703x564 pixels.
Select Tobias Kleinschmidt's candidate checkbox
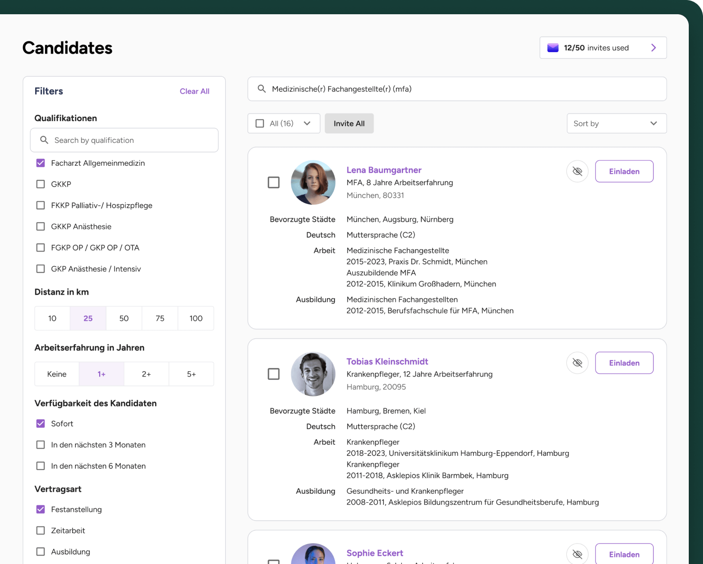coord(274,374)
